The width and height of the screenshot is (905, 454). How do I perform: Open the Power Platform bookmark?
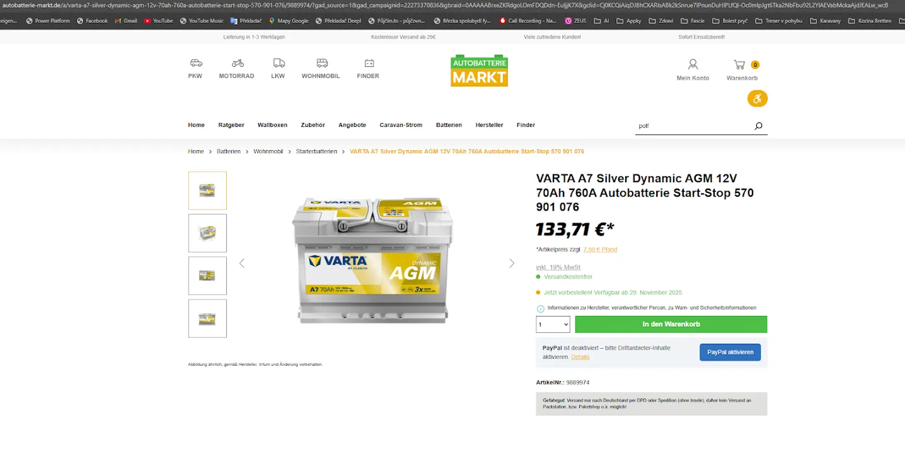[x=48, y=21]
